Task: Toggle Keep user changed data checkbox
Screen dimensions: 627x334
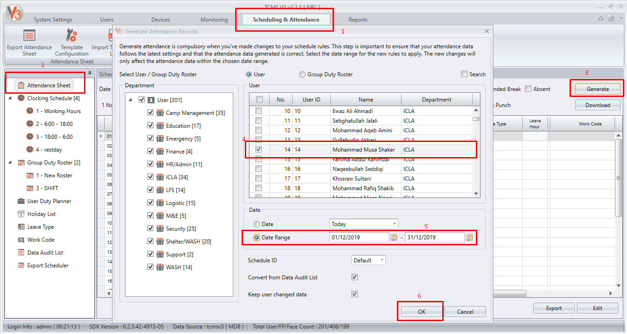Action: (x=354, y=294)
